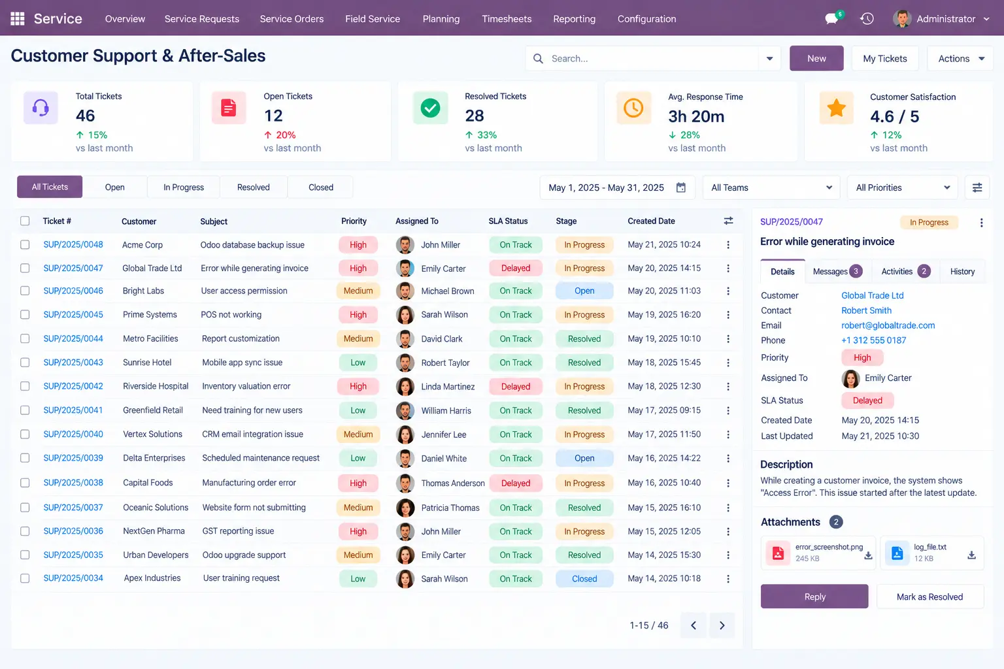
Task: Toggle the select-all tickets checkbox
Action: click(x=25, y=221)
